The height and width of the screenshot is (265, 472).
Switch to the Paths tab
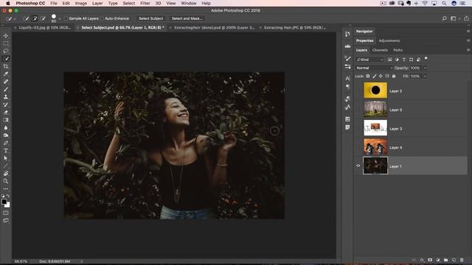click(398, 50)
